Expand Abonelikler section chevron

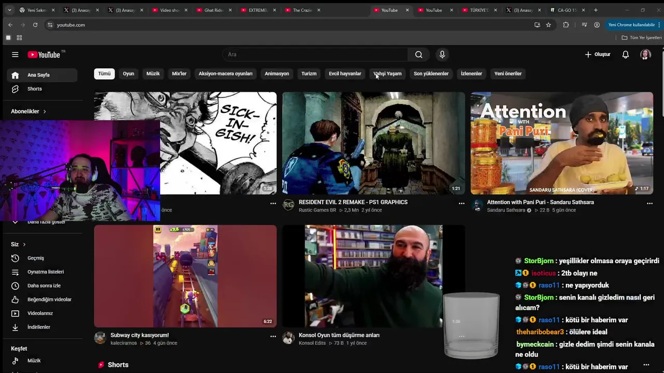[45, 111]
